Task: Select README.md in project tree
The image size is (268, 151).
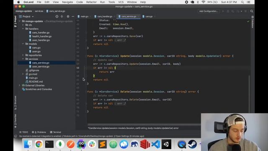Action: tap(36, 82)
